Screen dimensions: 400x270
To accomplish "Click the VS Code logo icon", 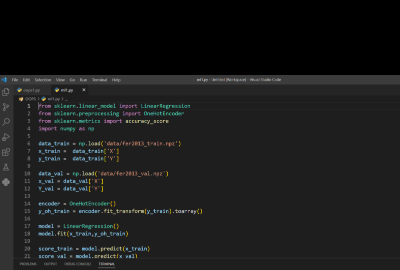I will 4,79.
